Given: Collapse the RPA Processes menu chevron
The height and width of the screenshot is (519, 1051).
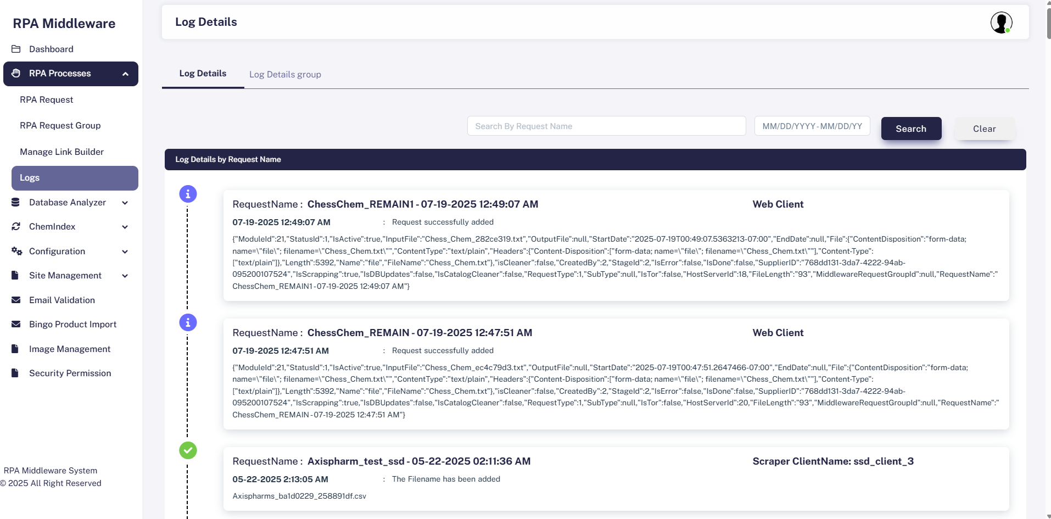Looking at the screenshot, I should 125,74.
